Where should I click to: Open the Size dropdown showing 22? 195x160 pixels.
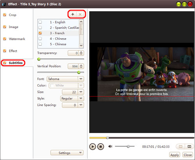(x=73, y=92)
